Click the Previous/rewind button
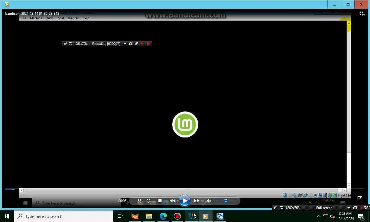 tap(173, 201)
